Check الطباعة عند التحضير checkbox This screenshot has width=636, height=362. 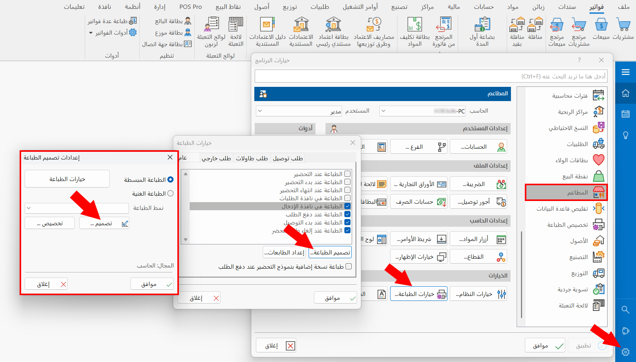pos(347,174)
